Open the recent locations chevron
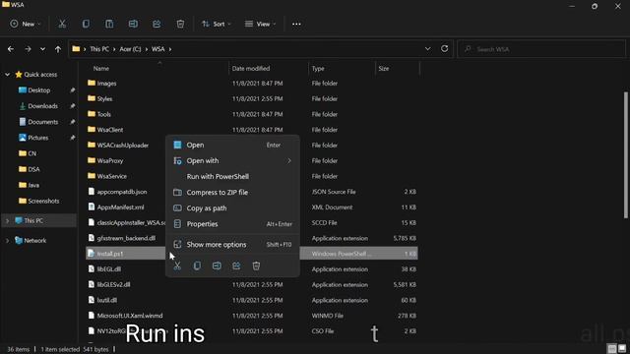This screenshot has width=630, height=354. point(42,49)
